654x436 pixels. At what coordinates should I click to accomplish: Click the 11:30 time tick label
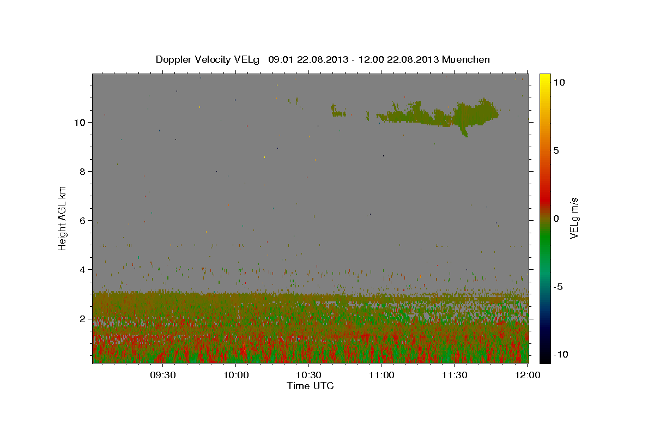(x=455, y=375)
